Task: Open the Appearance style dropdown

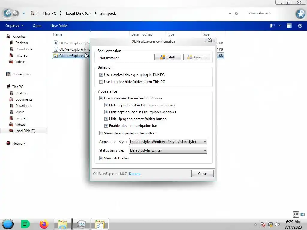Action: point(168,142)
